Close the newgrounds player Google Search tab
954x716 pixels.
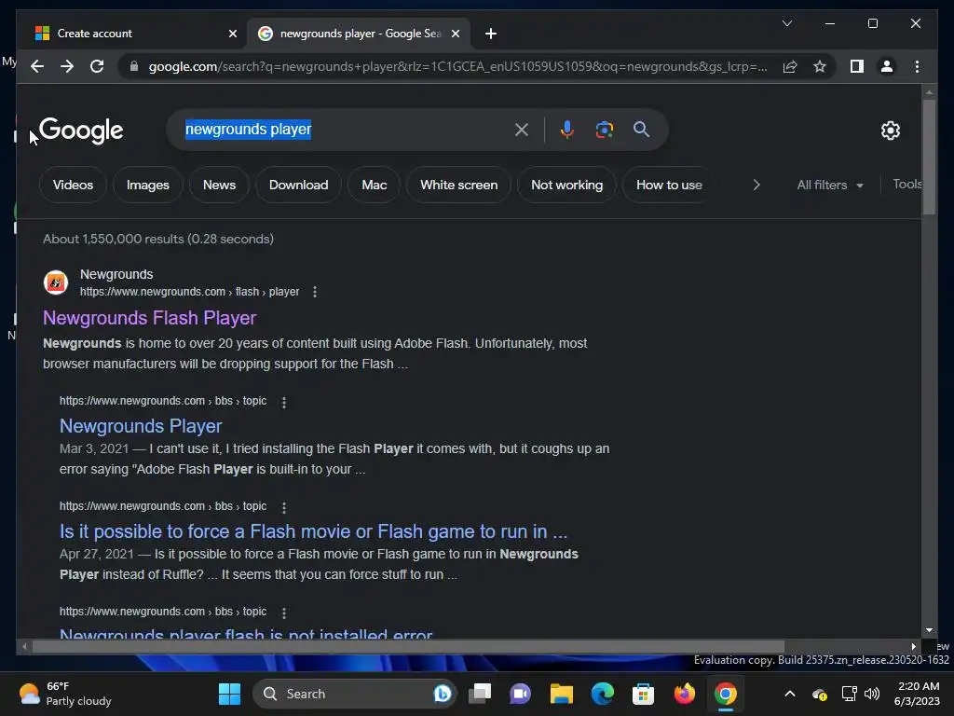455,34
